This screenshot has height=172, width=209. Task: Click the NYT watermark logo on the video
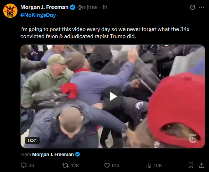[193, 138]
